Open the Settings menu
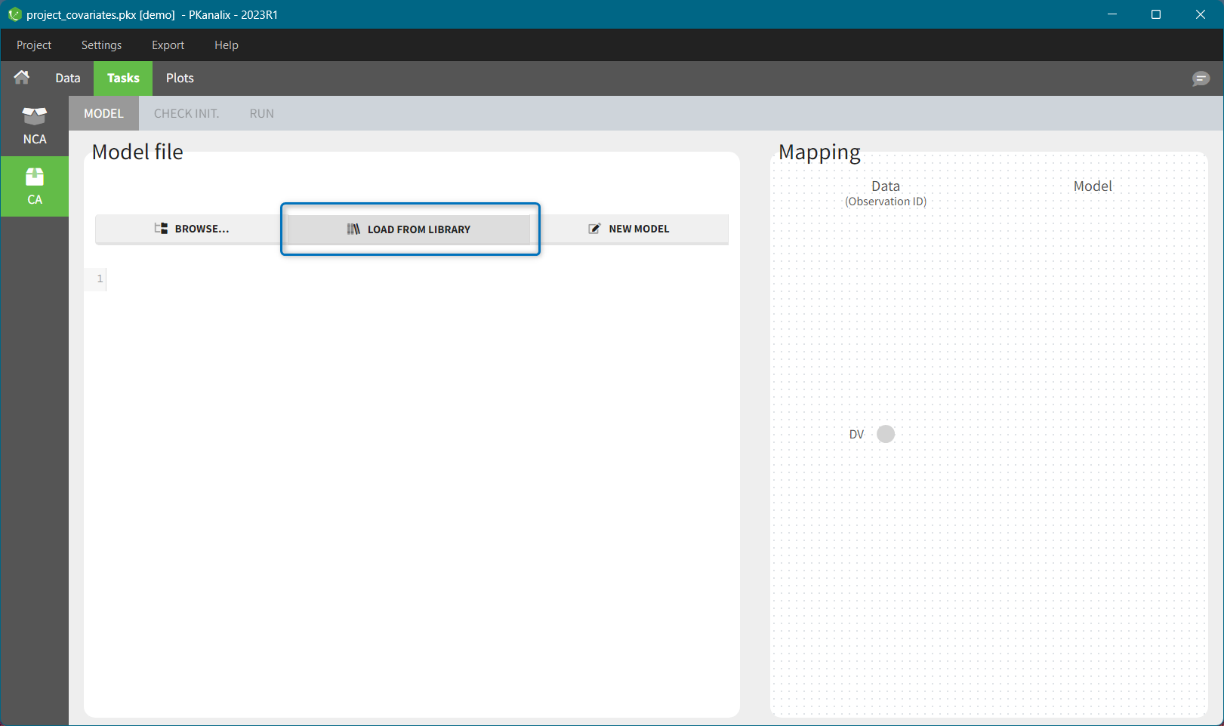The height and width of the screenshot is (726, 1224). coord(101,45)
